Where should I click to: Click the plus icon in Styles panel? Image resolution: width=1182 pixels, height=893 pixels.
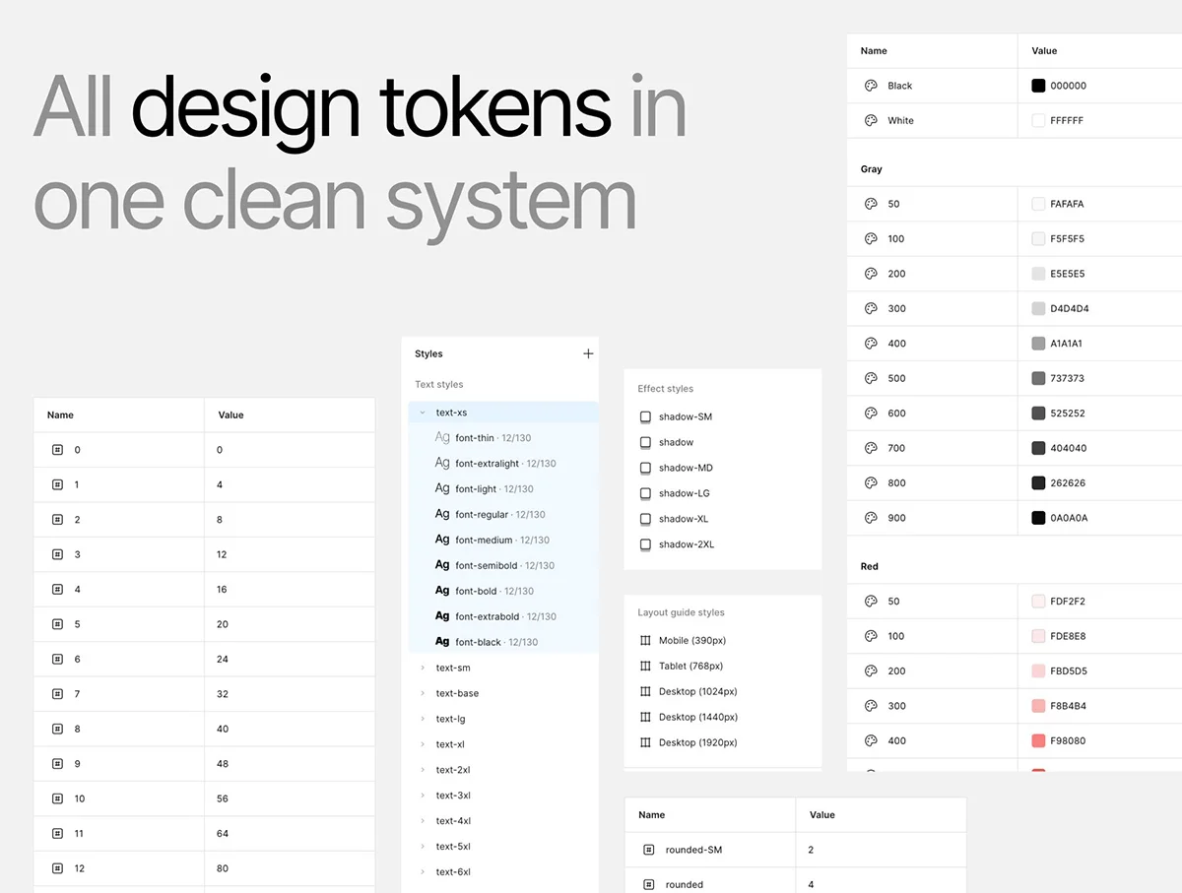pyautogui.click(x=588, y=353)
